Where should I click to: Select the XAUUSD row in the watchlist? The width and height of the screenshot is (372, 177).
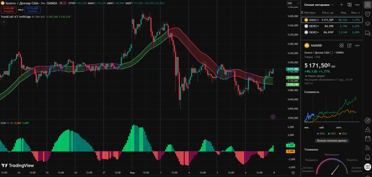(331, 20)
